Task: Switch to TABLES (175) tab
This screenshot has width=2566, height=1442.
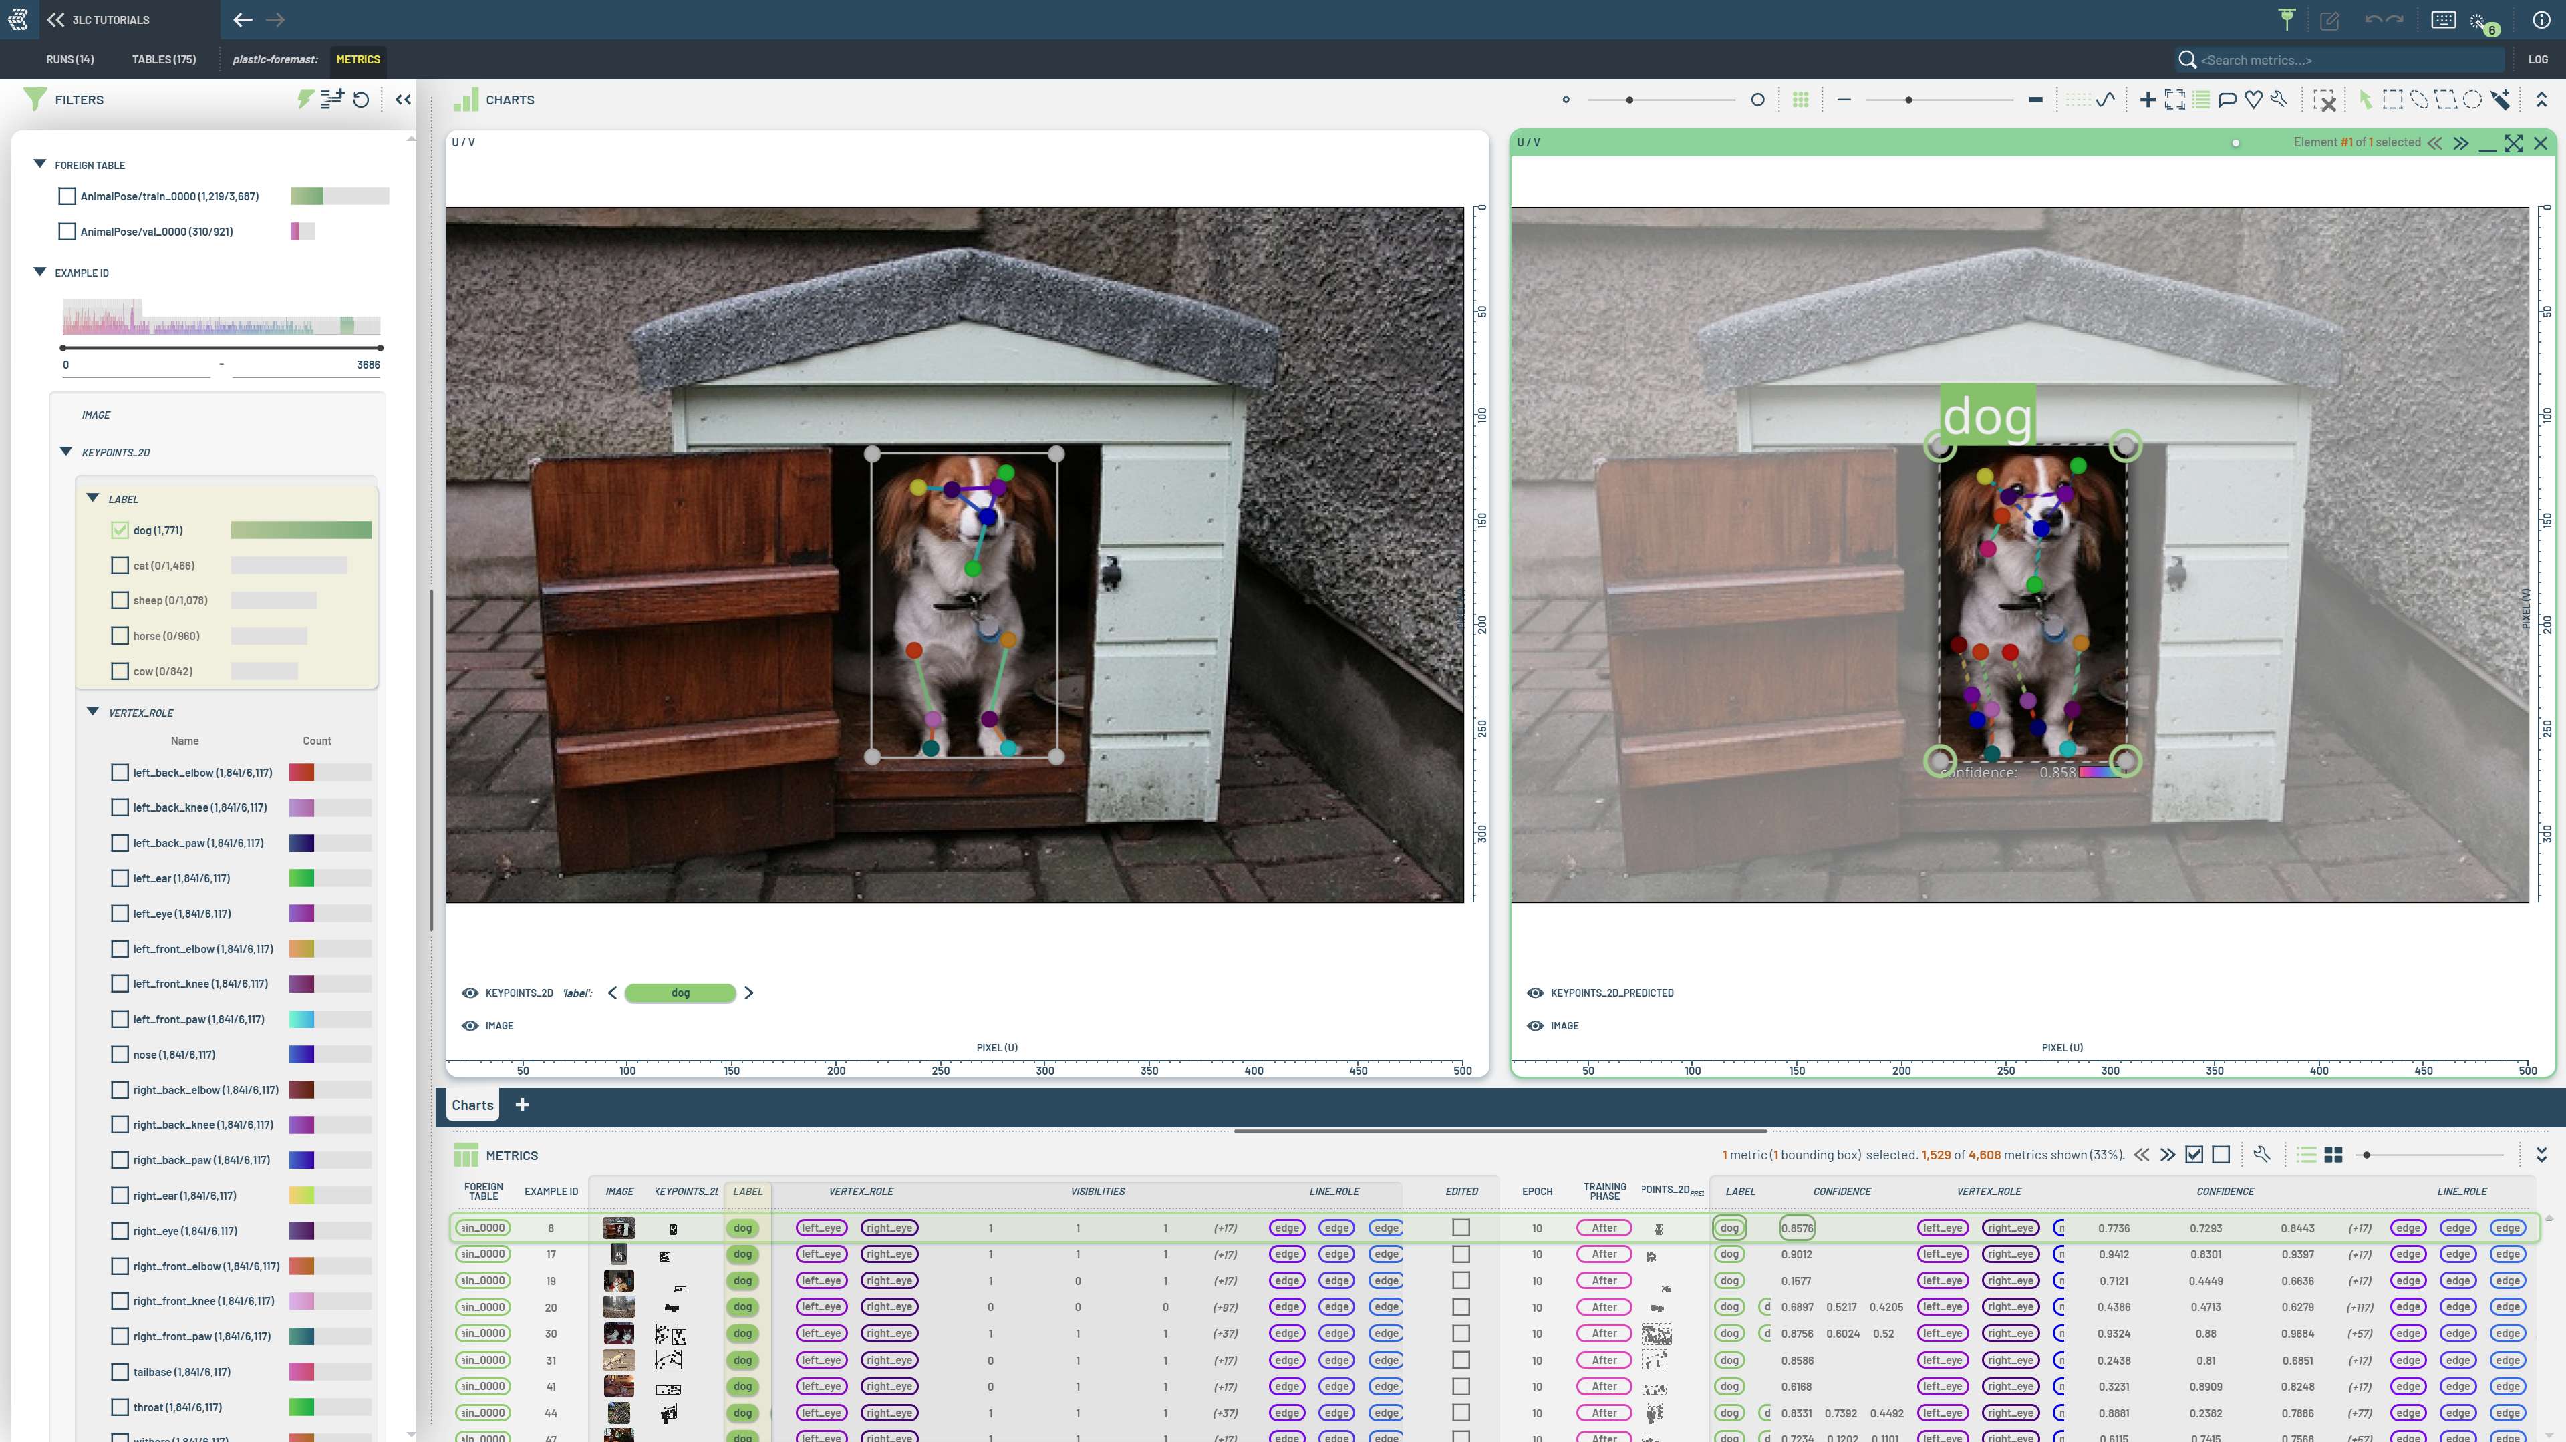Action: click(x=163, y=59)
